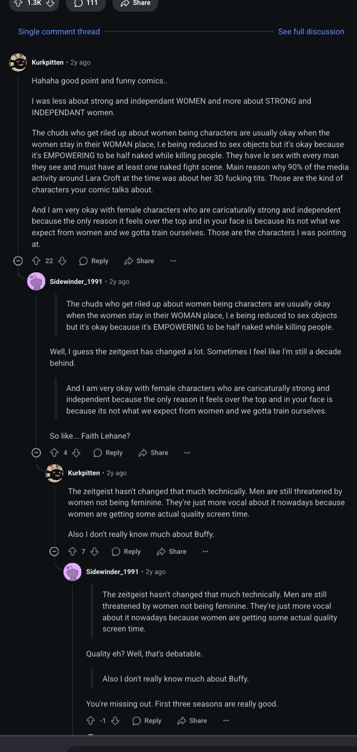Screen dimensions: 357x752
Task: Open more options on the -1 comment
Action: point(226,721)
